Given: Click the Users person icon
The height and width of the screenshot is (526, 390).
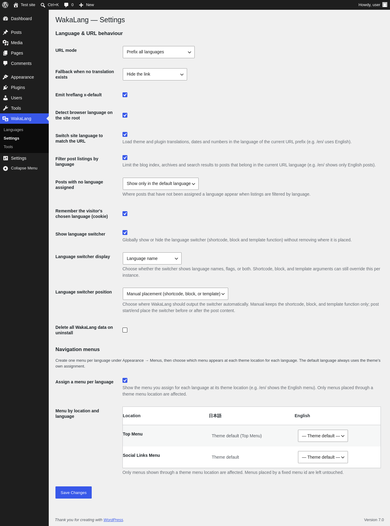Looking at the screenshot, I should pos(5,98).
